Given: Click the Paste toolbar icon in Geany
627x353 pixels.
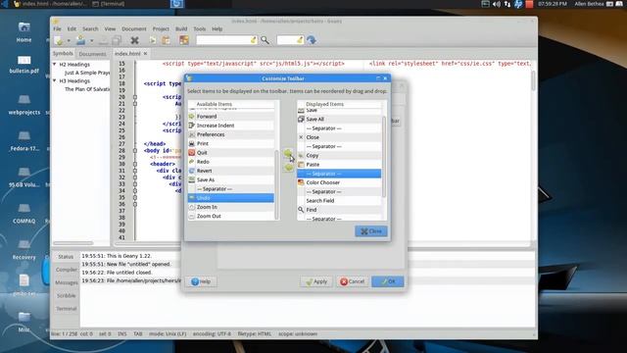Looking at the screenshot, I should point(166,40).
